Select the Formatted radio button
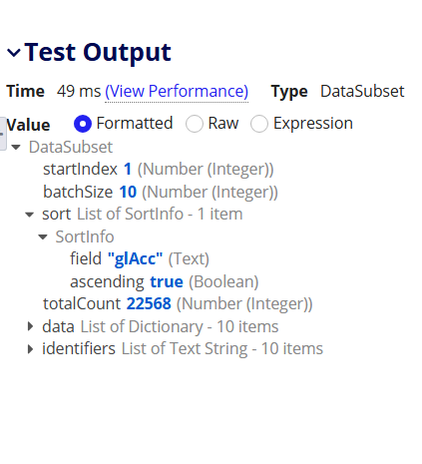The image size is (422, 464). 83,124
